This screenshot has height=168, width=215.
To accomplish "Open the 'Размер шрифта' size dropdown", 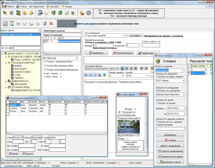I will [x=122, y=75].
